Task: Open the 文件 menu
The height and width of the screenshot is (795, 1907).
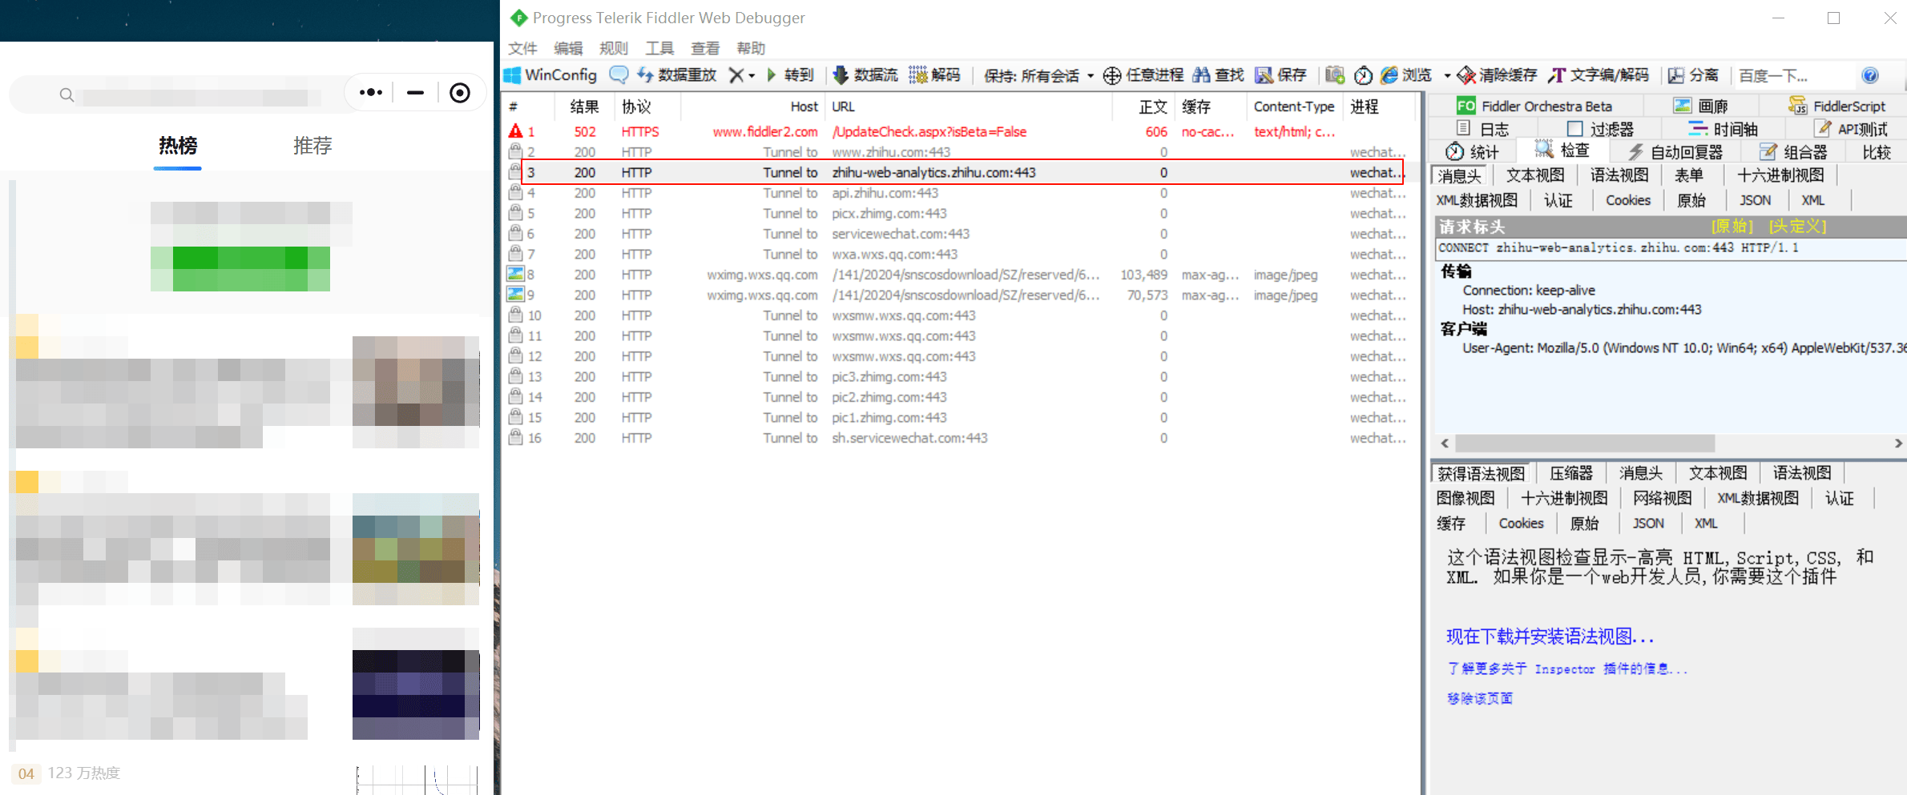Action: (x=522, y=48)
